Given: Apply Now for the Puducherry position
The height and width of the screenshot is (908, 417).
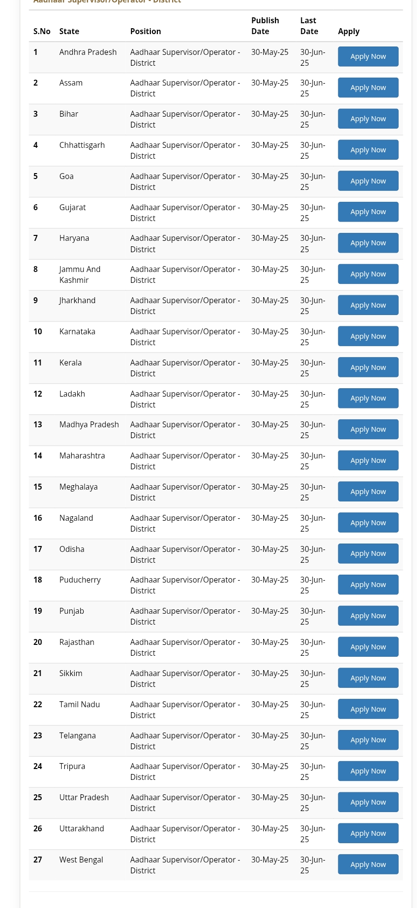Looking at the screenshot, I should tap(368, 584).
